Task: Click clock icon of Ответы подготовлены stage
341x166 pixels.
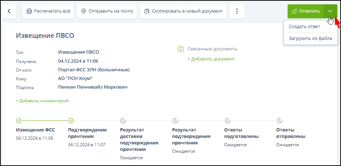Action: click(227, 120)
